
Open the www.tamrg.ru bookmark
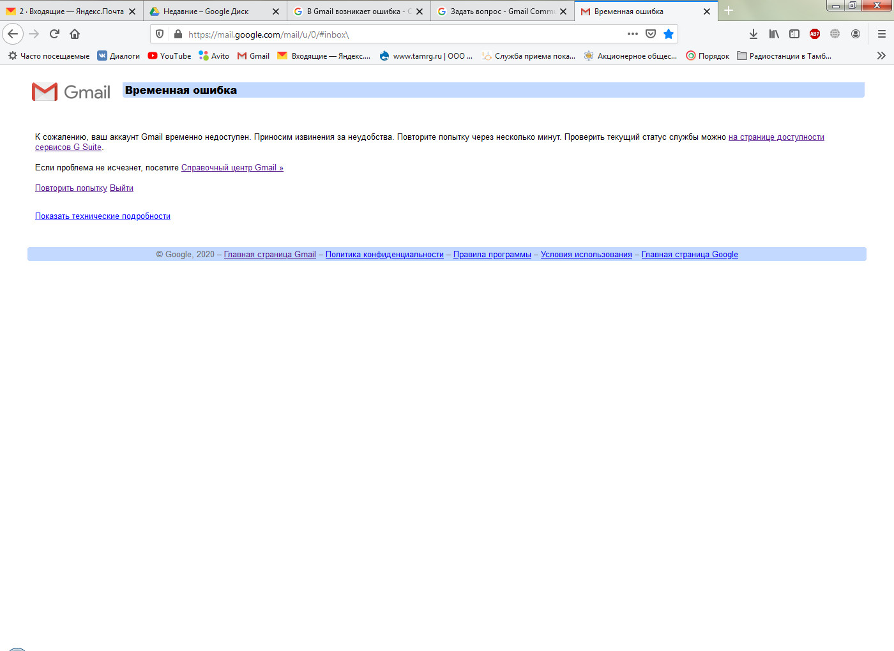click(x=426, y=56)
